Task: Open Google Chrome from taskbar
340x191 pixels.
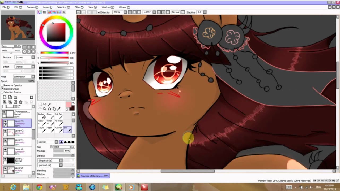Action: pos(39,188)
